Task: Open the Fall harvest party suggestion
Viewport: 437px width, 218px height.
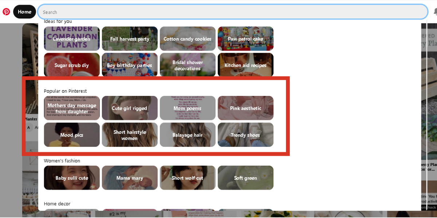Action: pyautogui.click(x=130, y=39)
